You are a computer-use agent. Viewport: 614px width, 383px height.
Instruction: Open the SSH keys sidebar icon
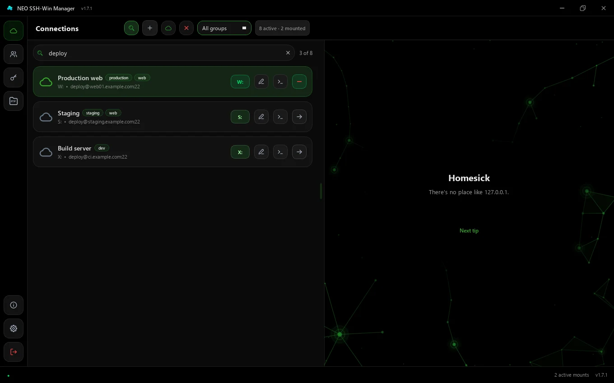[14, 78]
